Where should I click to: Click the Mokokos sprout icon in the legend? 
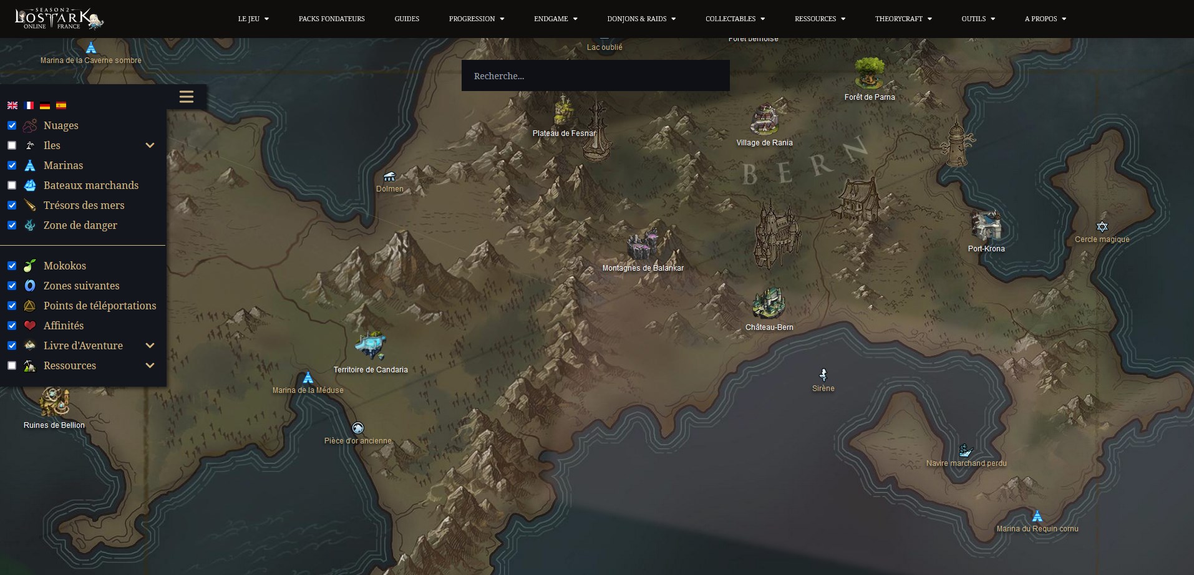(29, 266)
